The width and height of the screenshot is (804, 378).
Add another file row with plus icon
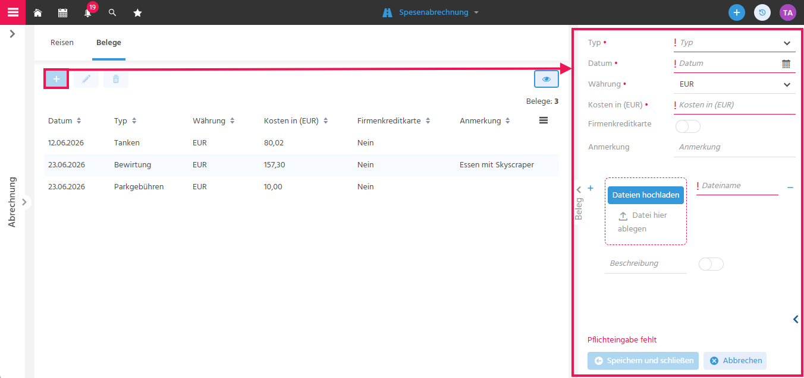(591, 188)
